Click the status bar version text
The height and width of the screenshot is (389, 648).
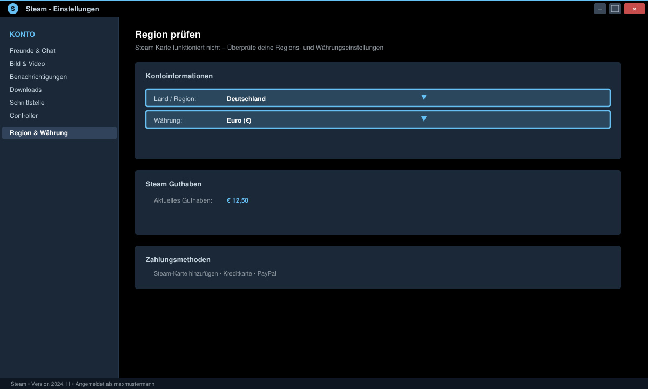tap(83, 384)
